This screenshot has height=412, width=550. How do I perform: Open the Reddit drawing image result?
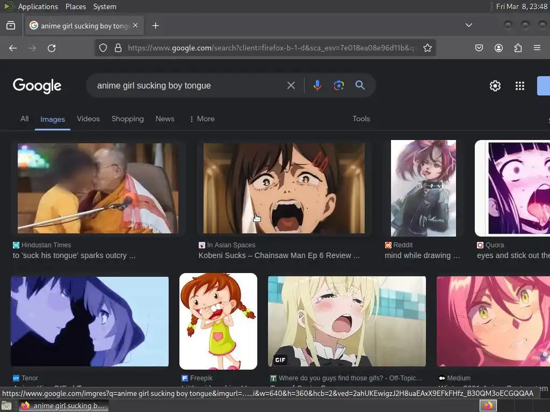(x=423, y=188)
